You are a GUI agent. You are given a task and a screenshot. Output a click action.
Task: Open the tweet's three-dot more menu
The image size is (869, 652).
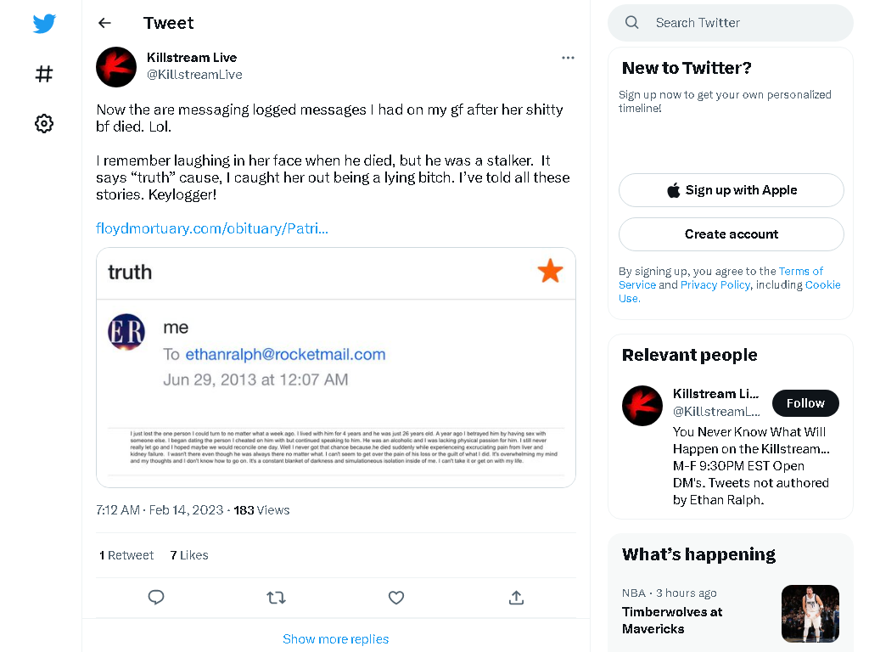pos(568,58)
